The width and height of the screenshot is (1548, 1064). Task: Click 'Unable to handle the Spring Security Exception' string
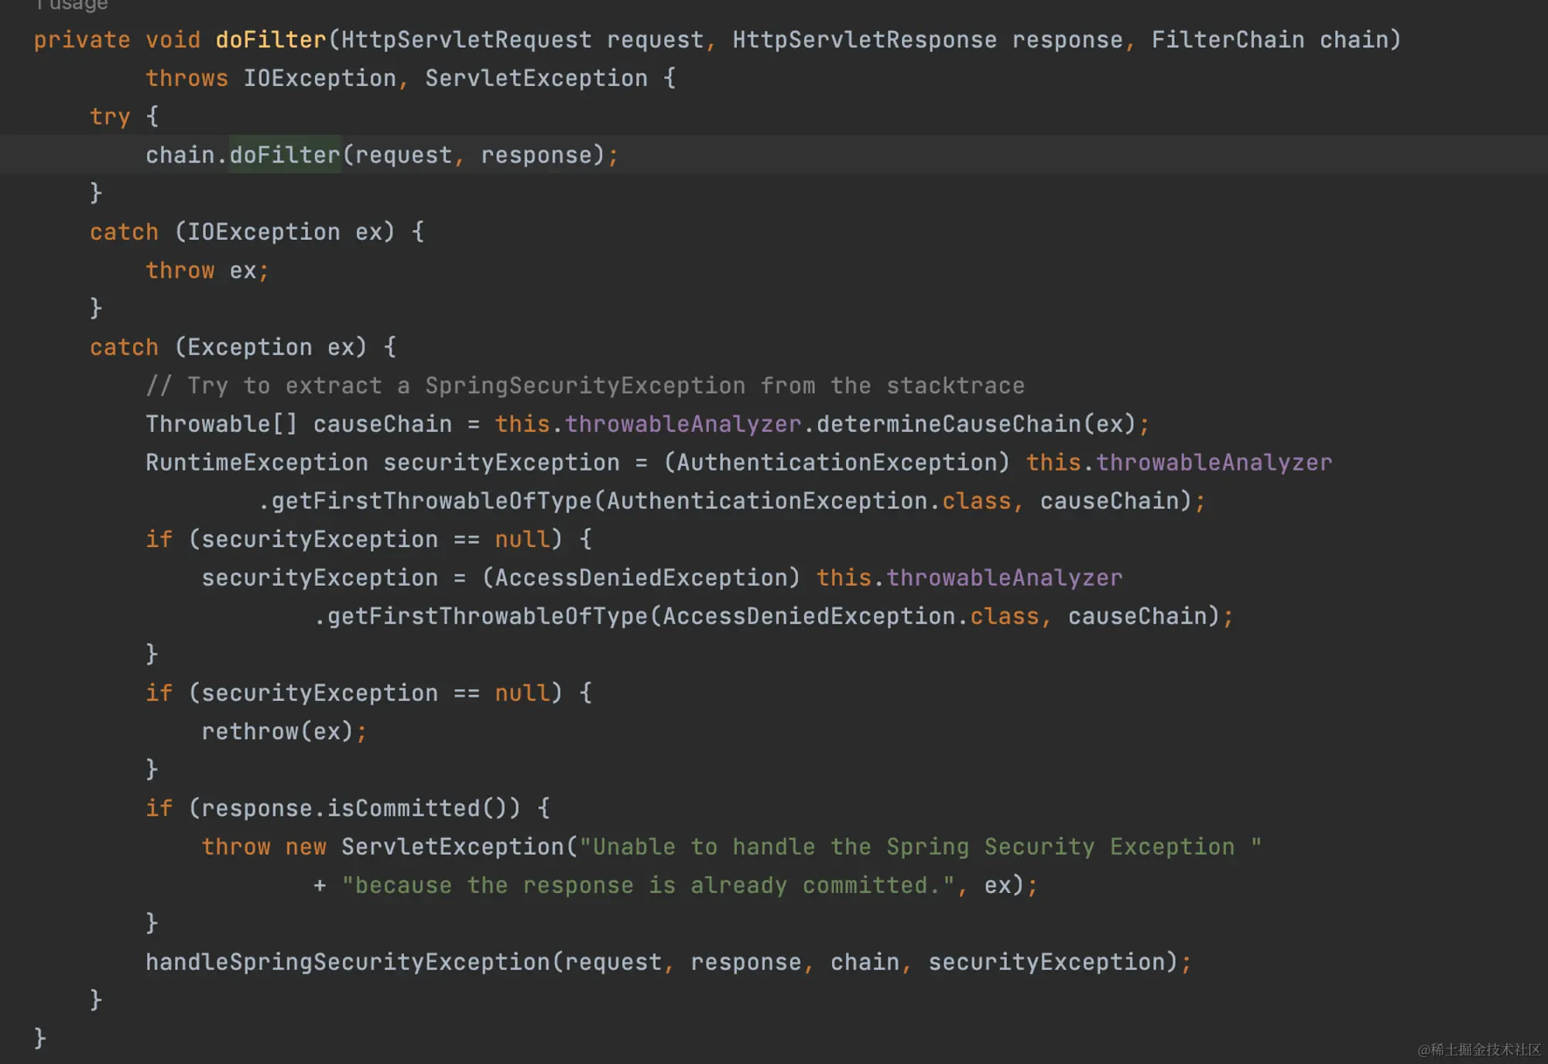920,847
